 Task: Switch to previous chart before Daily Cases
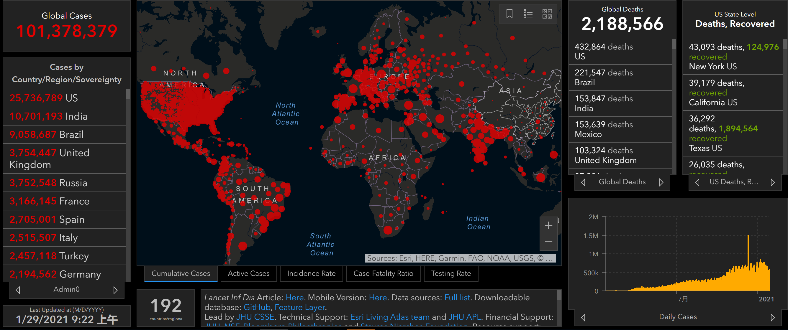click(583, 317)
